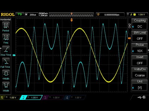
Task: Select channel 4 inactive label
Action: [75, 97]
